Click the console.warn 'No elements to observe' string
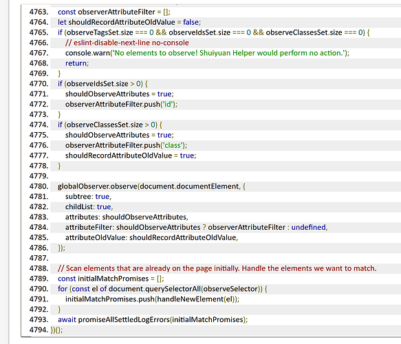This screenshot has height=344, width=401. [229, 53]
